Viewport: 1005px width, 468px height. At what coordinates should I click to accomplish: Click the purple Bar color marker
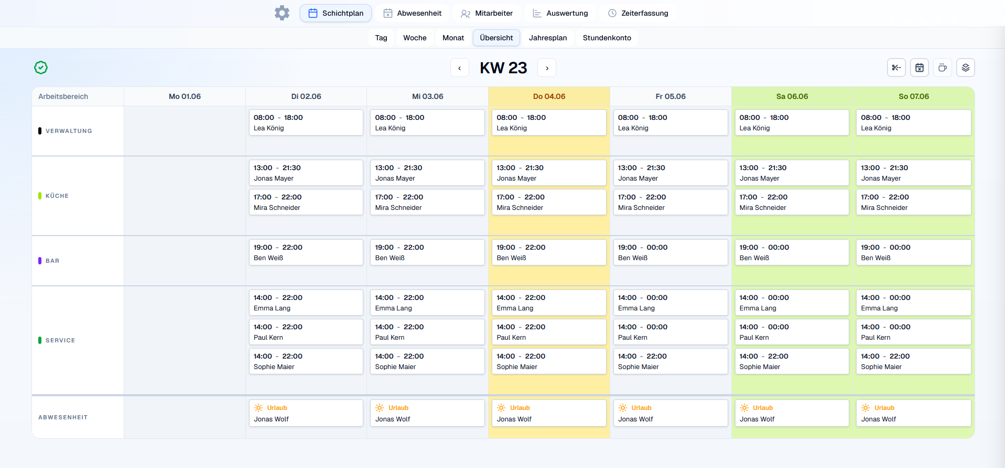40,261
